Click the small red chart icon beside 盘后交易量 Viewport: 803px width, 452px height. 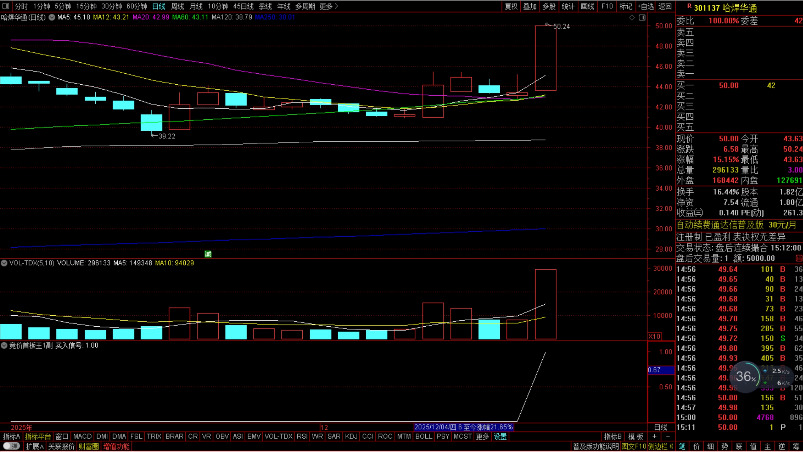click(799, 258)
